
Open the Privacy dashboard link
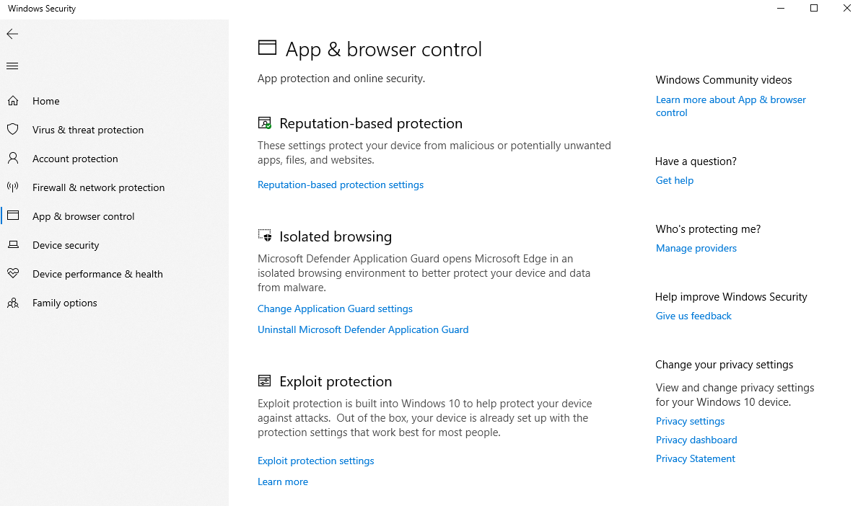click(696, 440)
